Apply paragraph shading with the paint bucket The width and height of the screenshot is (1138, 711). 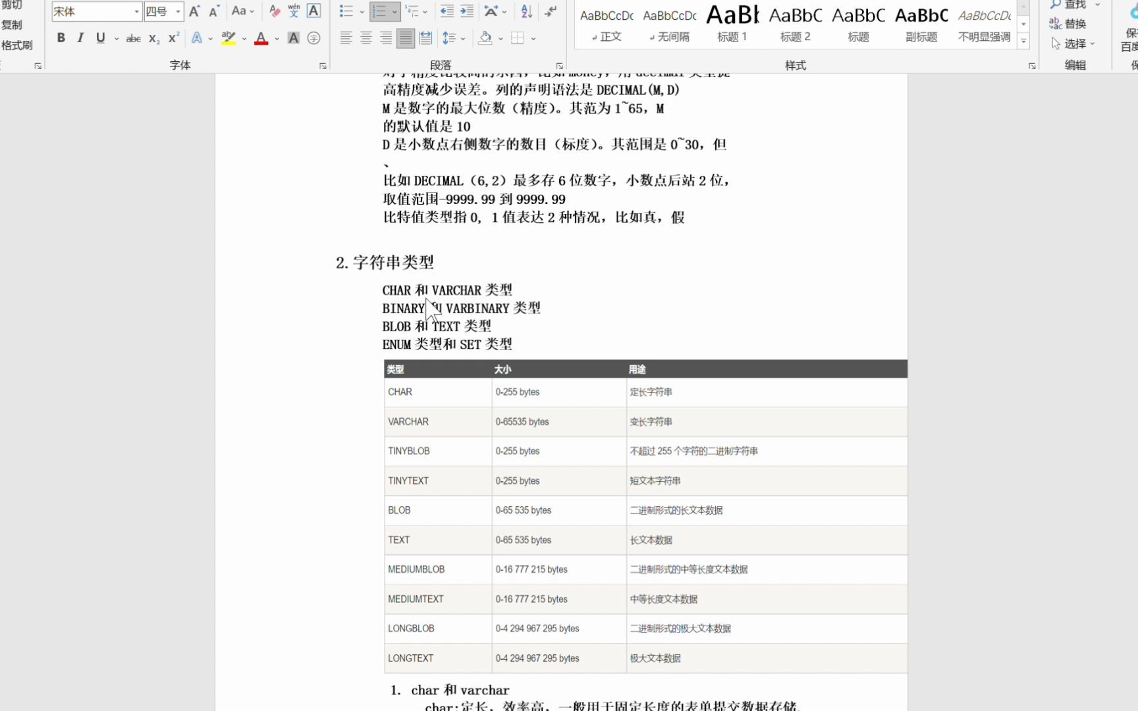tap(485, 38)
